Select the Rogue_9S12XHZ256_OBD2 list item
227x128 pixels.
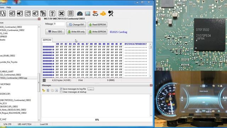[13, 113]
